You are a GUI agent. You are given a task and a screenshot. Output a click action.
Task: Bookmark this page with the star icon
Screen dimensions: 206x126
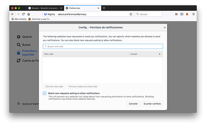pos(131,14)
